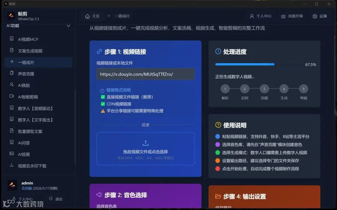Image resolution: width=337 pixels, height=210 pixels.
Task: Click progress step 2 识别
Action: pos(245,89)
